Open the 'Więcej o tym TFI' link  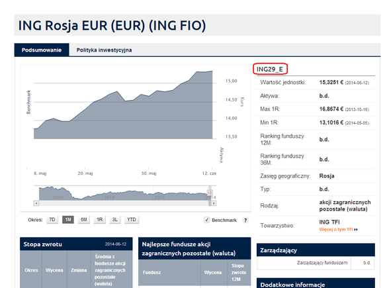tap(338, 230)
